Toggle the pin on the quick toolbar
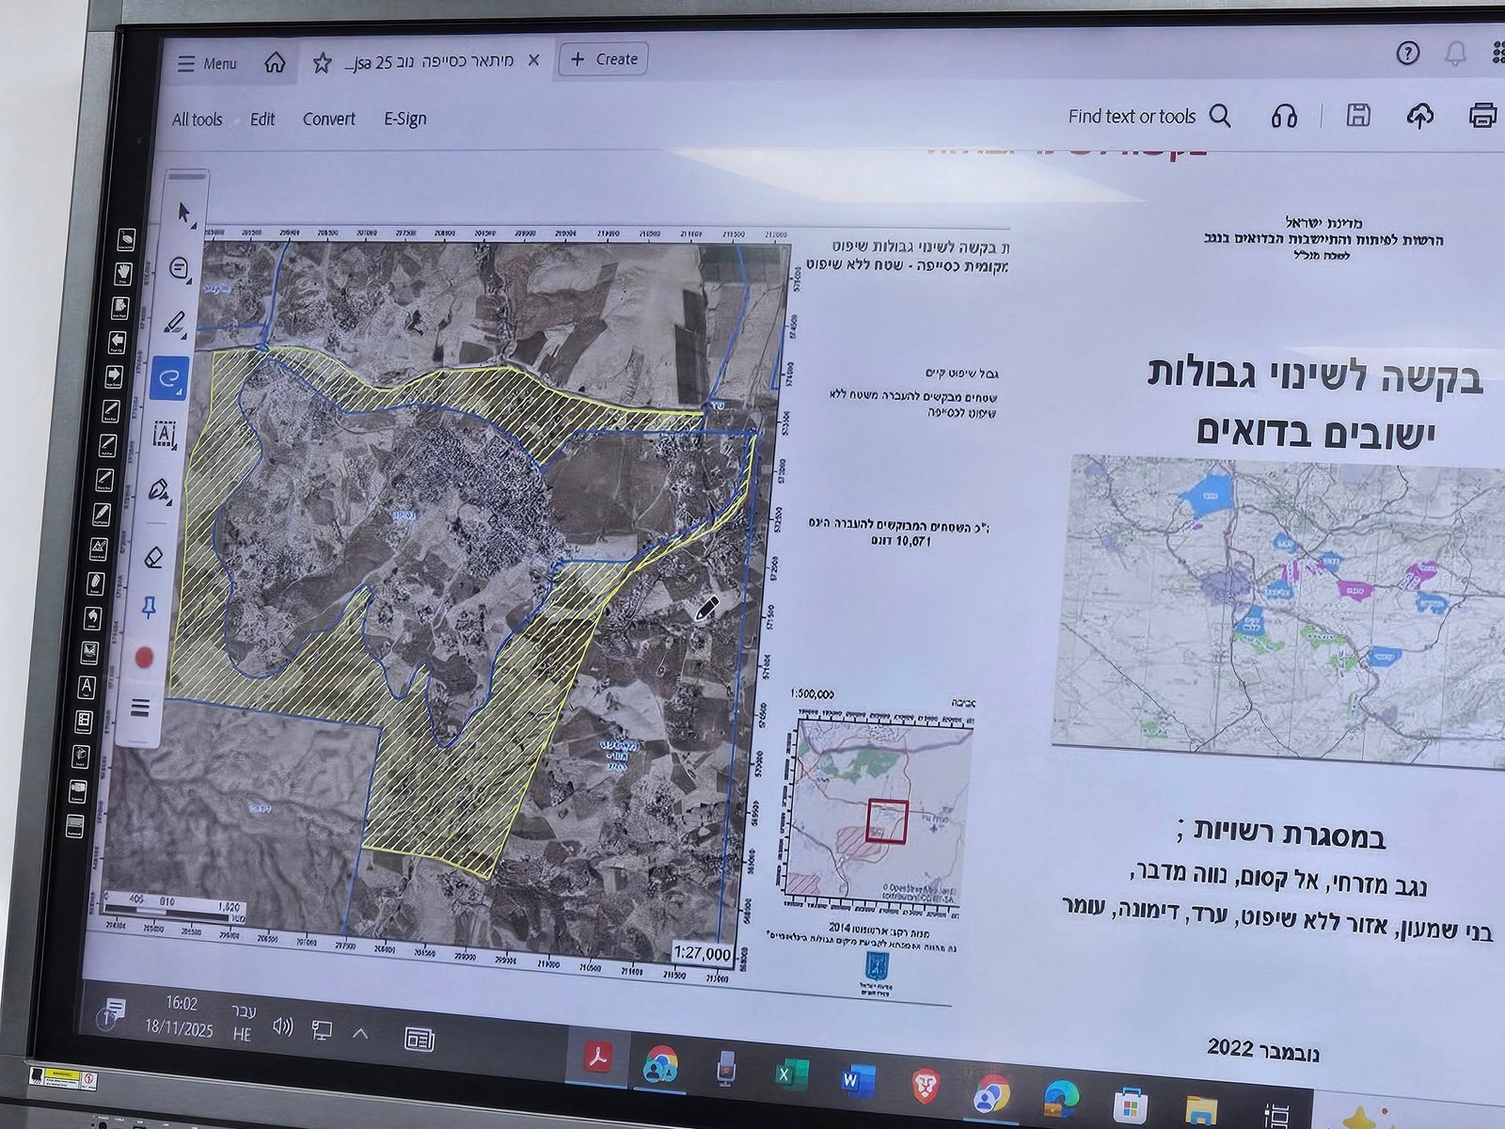 [149, 608]
